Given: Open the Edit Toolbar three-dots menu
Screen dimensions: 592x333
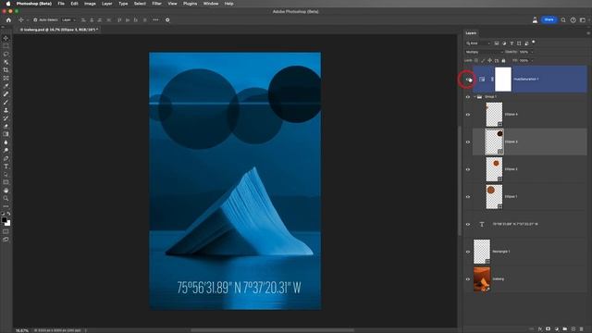Looking at the screenshot, I should click(x=6, y=206).
